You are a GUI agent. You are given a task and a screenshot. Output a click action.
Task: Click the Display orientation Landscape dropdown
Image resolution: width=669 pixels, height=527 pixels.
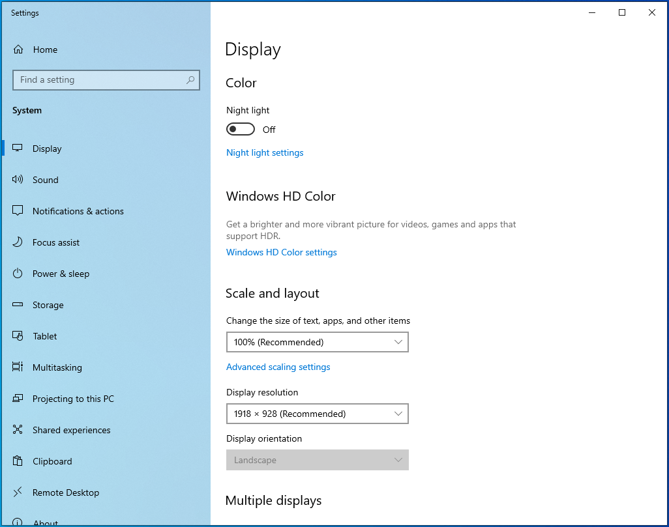(317, 460)
